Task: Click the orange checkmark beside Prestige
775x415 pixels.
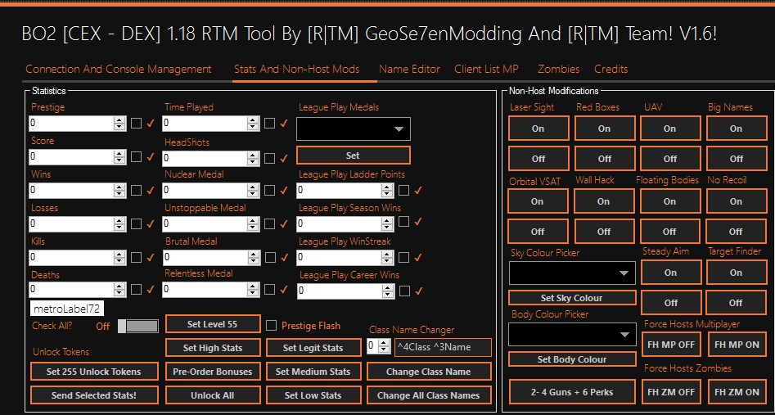Action: 151,123
